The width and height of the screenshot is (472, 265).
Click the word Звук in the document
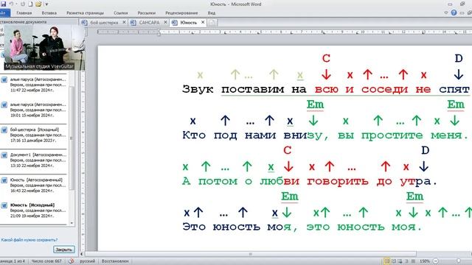point(198,89)
